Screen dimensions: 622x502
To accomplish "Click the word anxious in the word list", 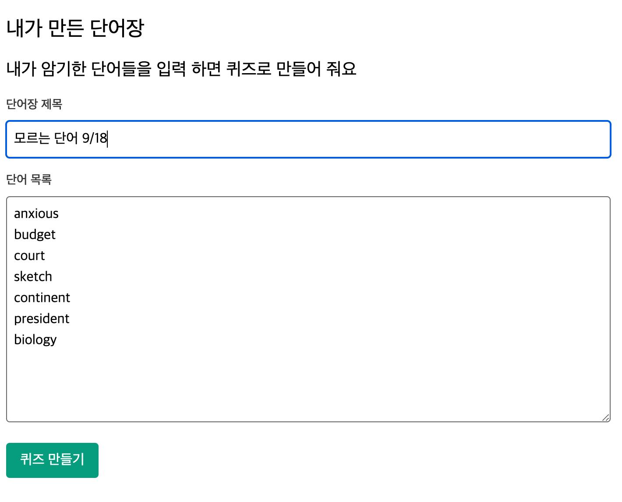I will coord(36,214).
